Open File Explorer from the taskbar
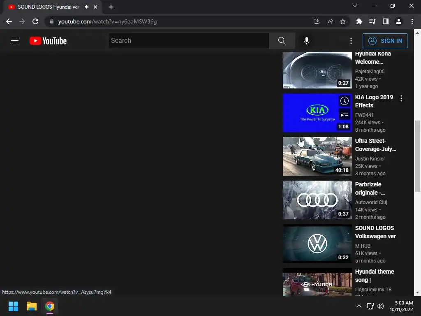The height and width of the screenshot is (316, 421). [x=31, y=306]
